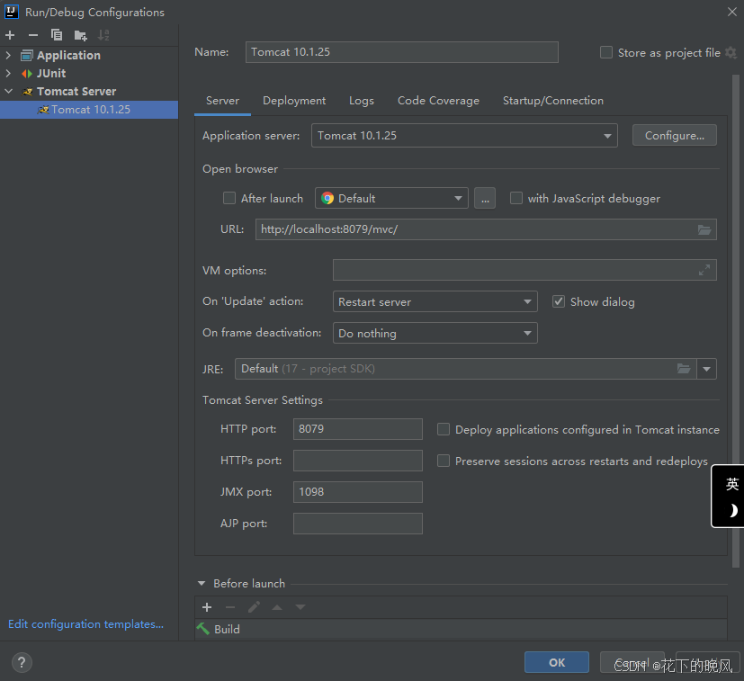Open the JRE dropdown arrow
Image resolution: width=744 pixels, height=681 pixels.
706,369
